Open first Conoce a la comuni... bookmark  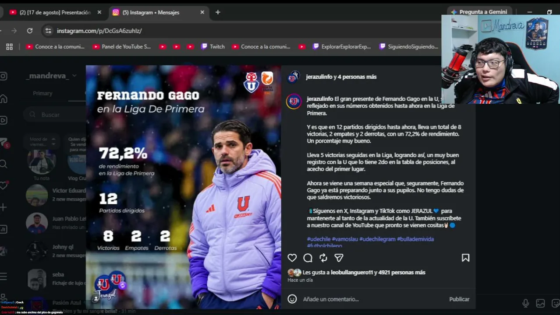point(55,46)
